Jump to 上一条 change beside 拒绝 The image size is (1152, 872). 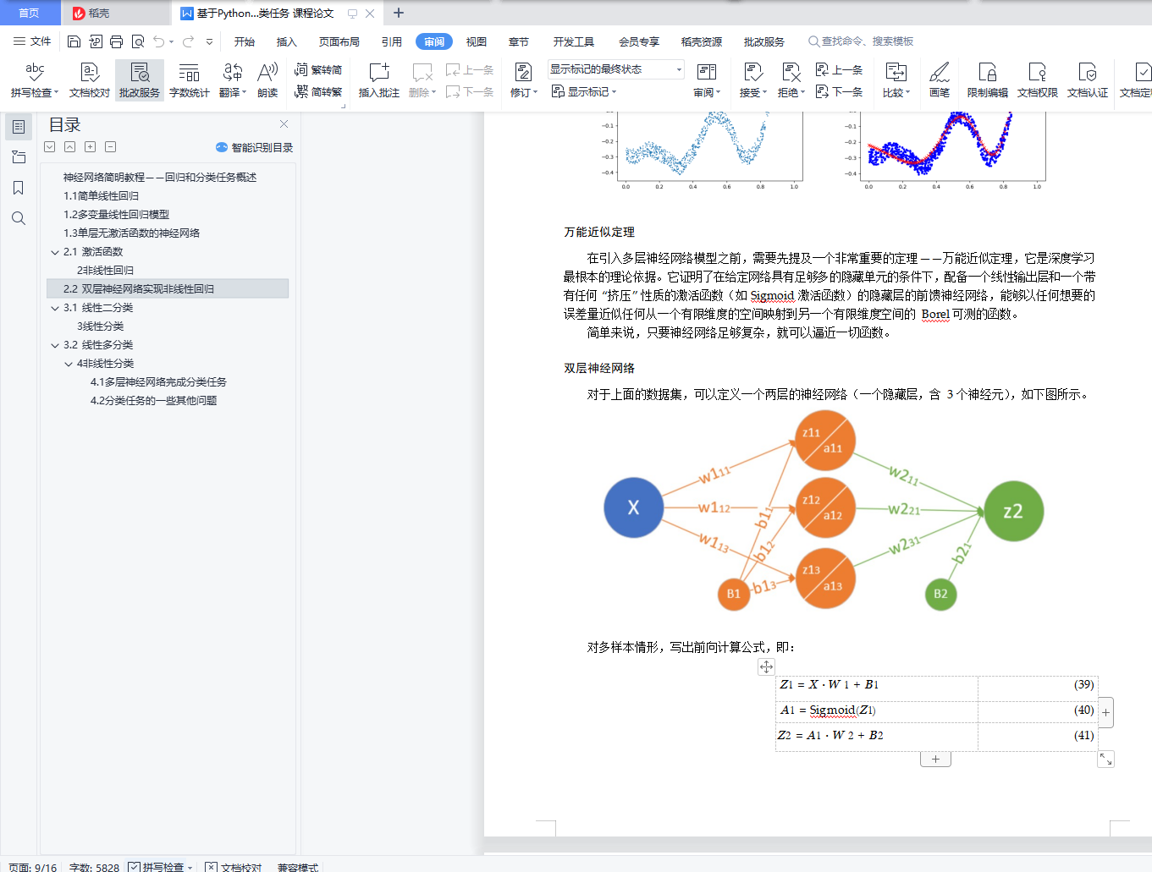pos(839,70)
